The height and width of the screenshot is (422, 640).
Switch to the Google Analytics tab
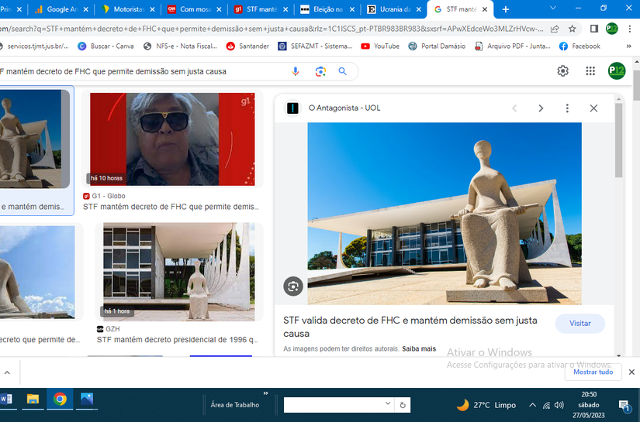[61, 9]
